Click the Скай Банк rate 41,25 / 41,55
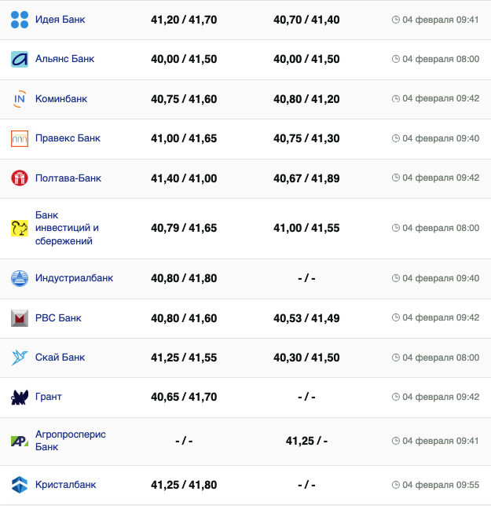Image resolution: width=491 pixels, height=506 pixels. pyautogui.click(x=183, y=357)
